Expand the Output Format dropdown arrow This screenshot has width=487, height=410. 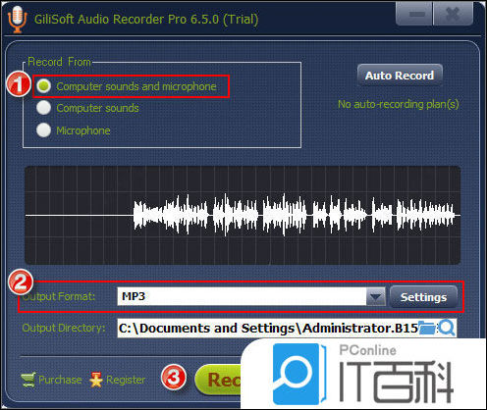pyautogui.click(x=376, y=296)
